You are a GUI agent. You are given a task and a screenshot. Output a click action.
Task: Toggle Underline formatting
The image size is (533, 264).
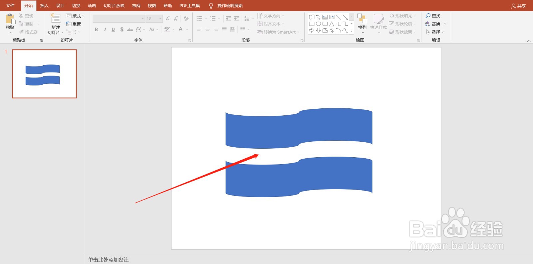click(x=113, y=29)
